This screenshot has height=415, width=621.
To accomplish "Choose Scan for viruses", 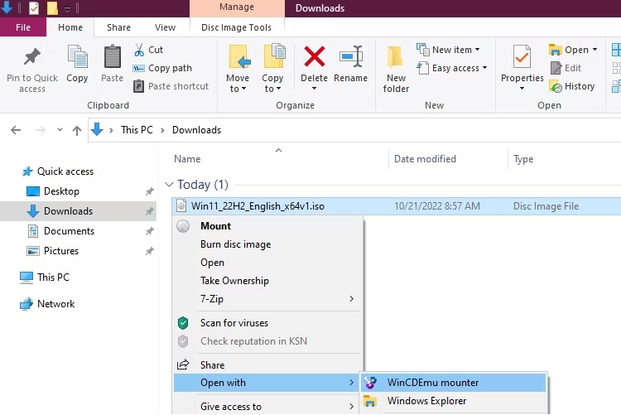I will tap(267, 323).
